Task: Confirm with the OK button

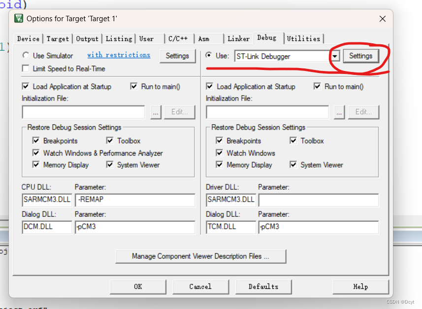Action: point(138,287)
